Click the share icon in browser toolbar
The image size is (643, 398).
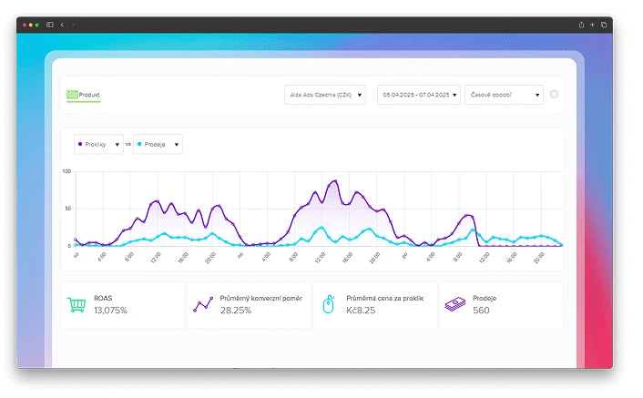tap(581, 25)
